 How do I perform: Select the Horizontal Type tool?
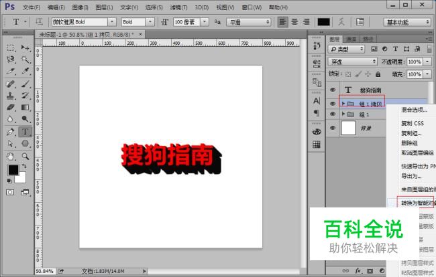(25, 132)
